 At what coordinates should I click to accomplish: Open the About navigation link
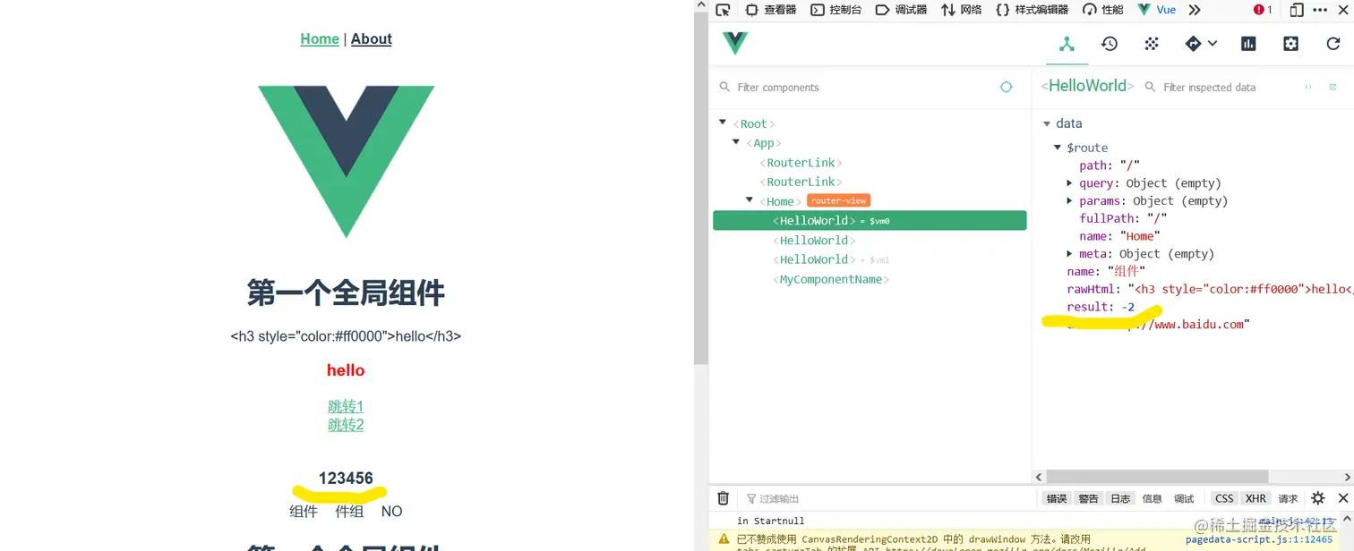(372, 38)
